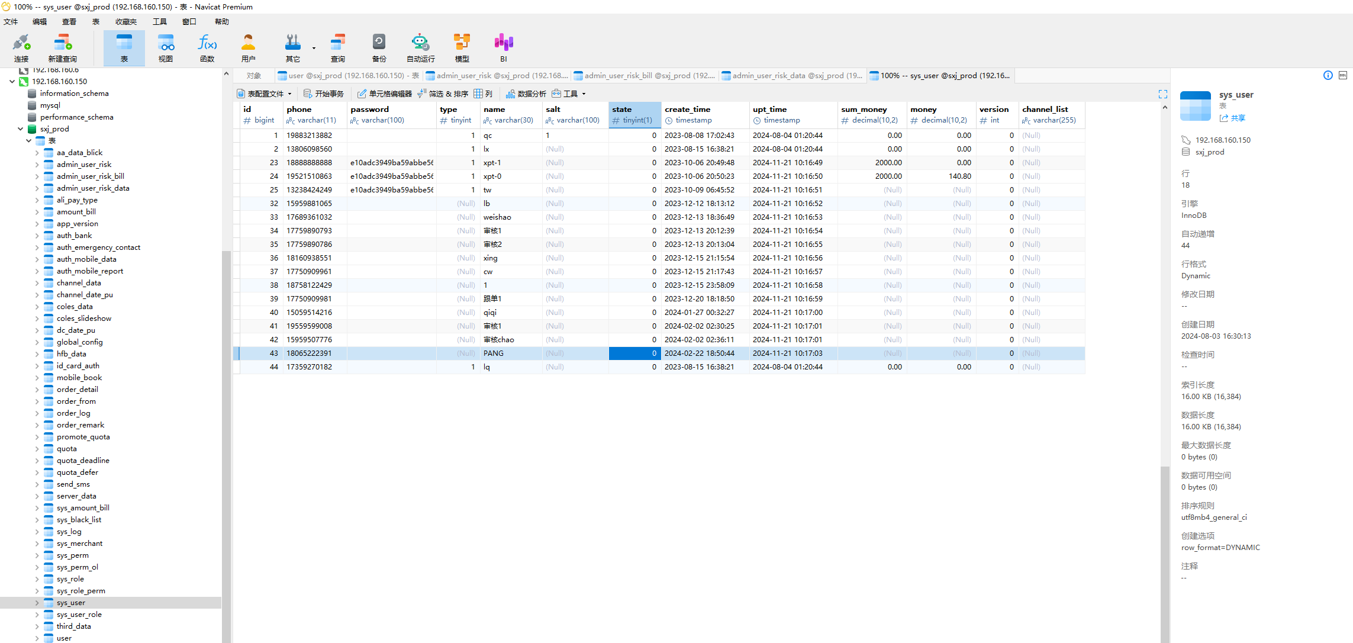Open the Favorites (收藏夹) menu
The width and height of the screenshot is (1353, 643).
pos(126,22)
